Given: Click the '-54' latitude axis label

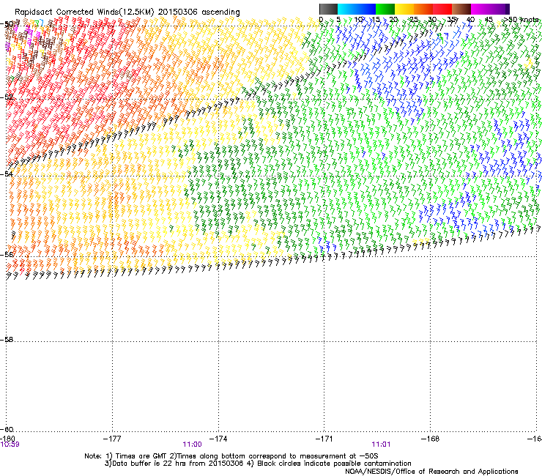Looking at the screenshot, I should coord(7,174).
